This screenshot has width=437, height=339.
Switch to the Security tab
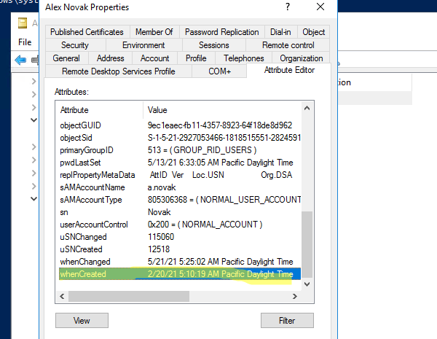click(75, 45)
